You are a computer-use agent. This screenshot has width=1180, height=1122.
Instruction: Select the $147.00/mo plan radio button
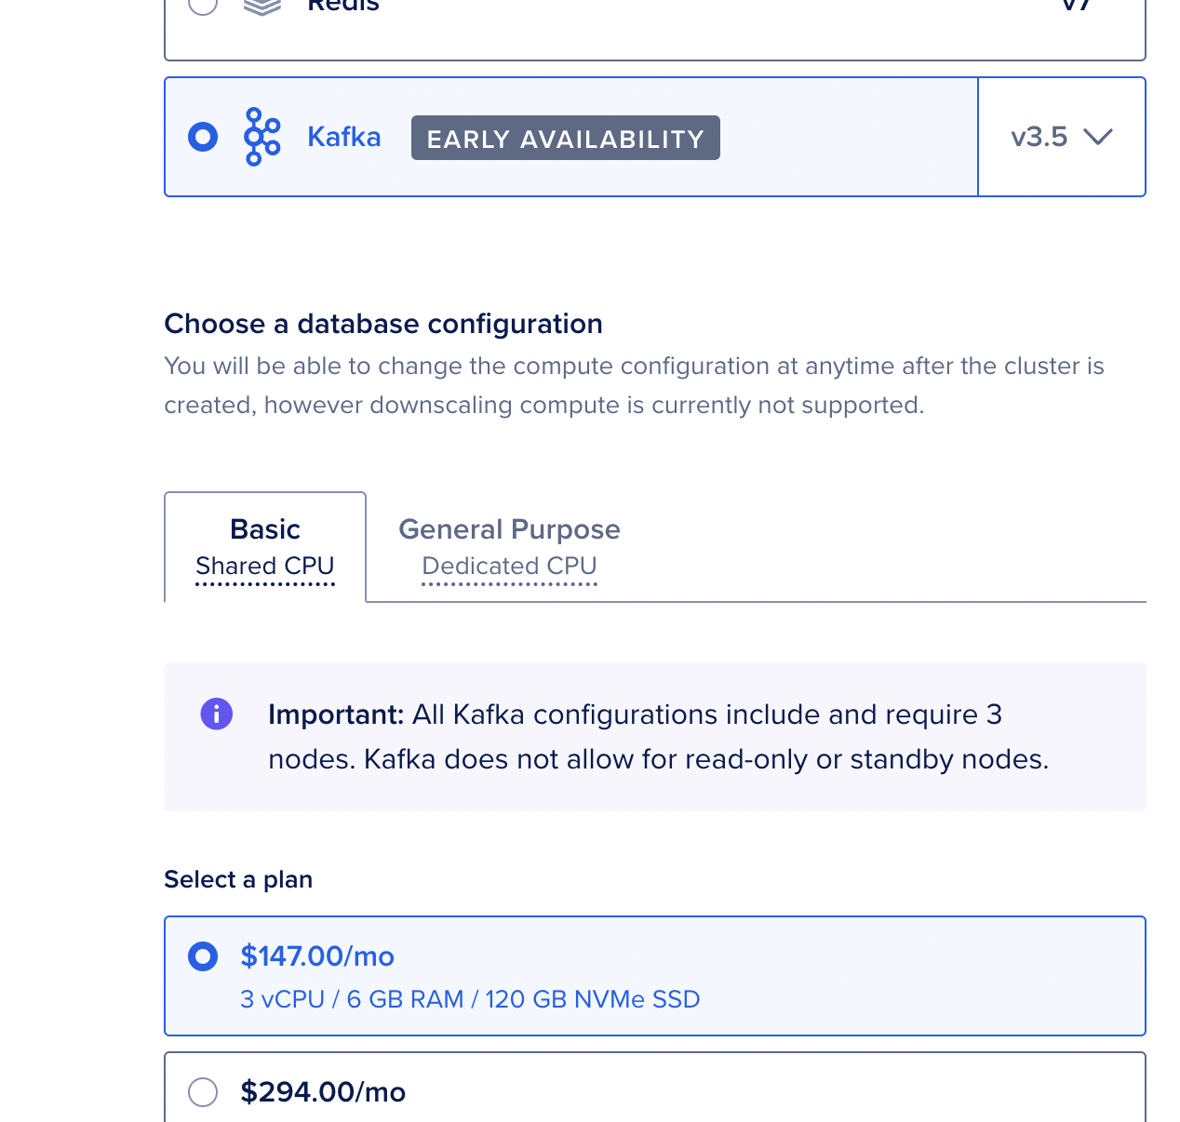pos(203,956)
